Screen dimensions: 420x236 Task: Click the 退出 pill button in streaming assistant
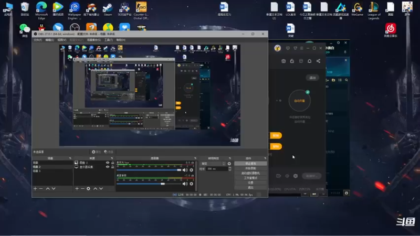pos(312,78)
